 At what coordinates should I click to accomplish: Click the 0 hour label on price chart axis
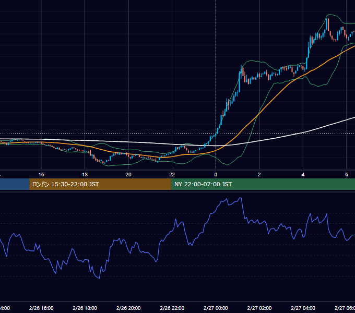click(x=216, y=174)
